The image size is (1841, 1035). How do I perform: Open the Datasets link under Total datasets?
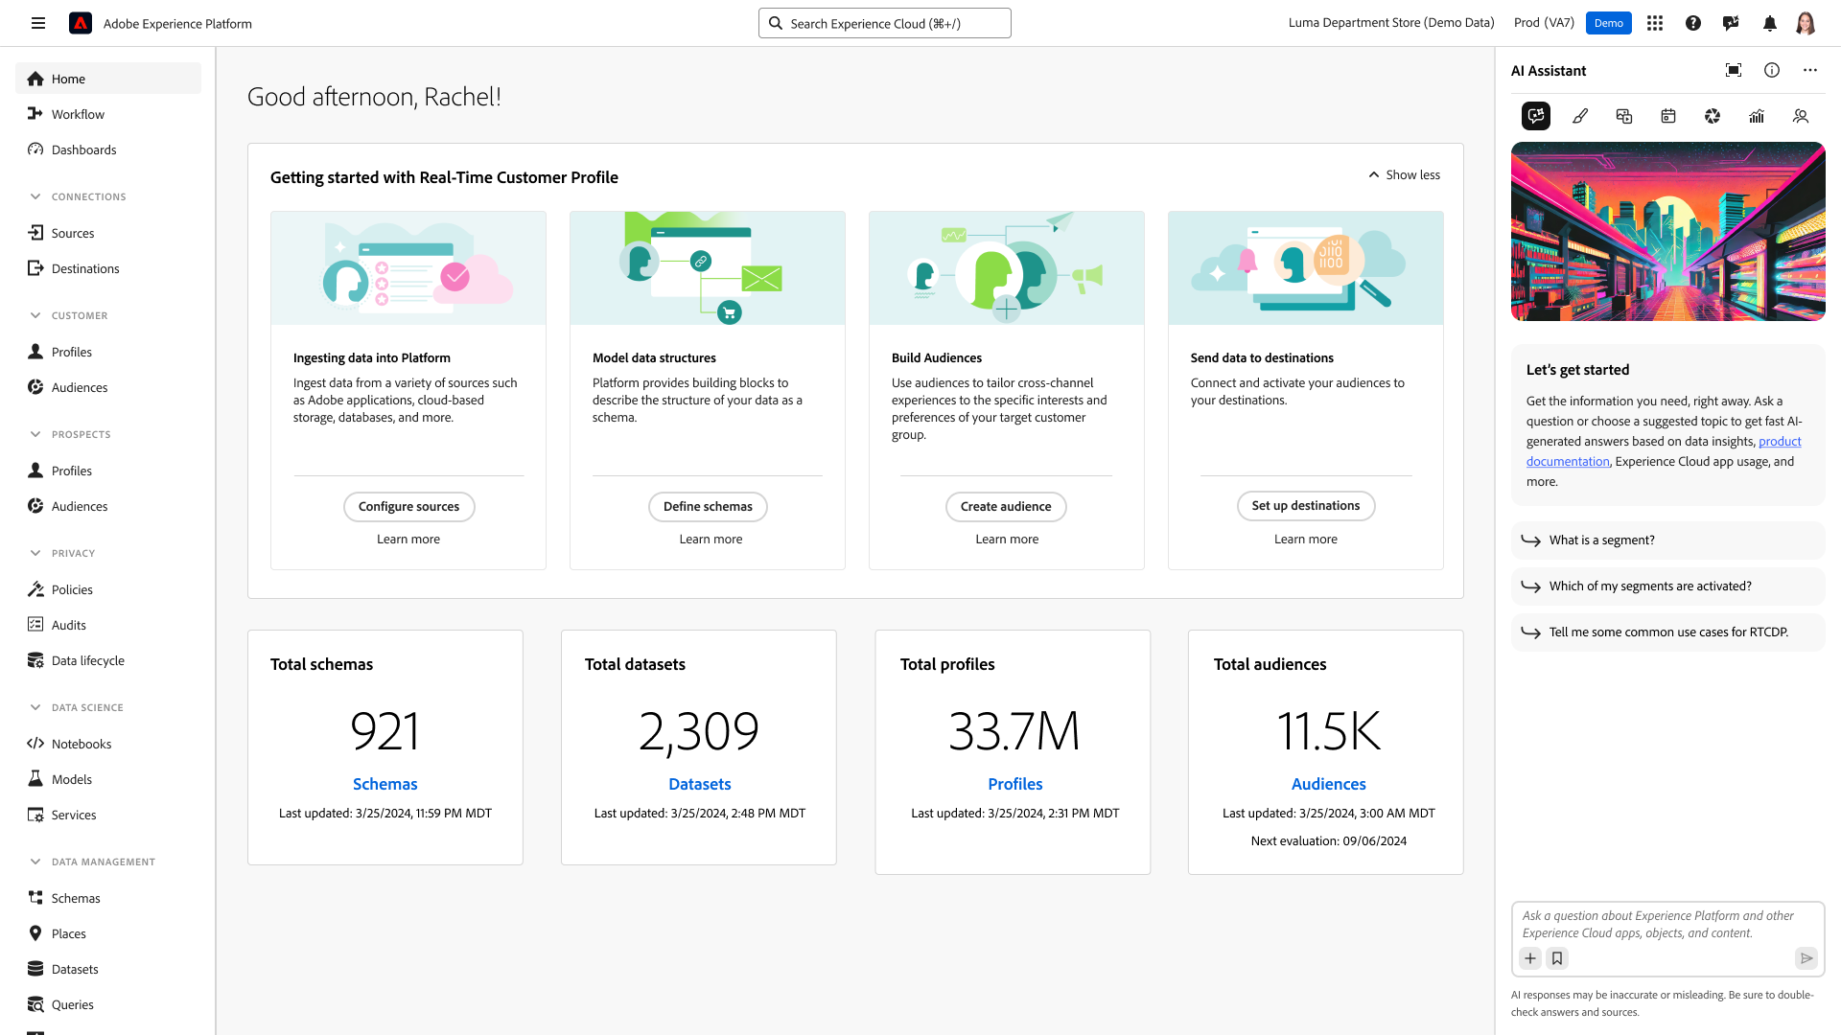pos(699,784)
